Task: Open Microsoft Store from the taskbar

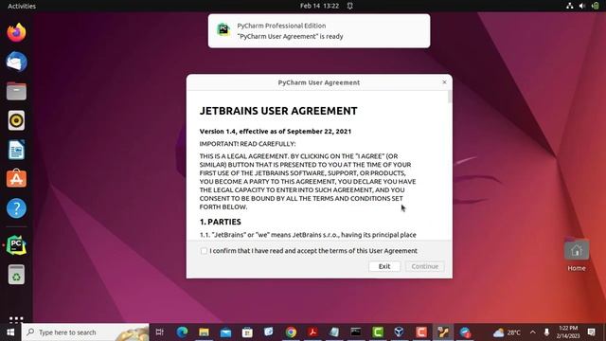Action: pos(247,332)
